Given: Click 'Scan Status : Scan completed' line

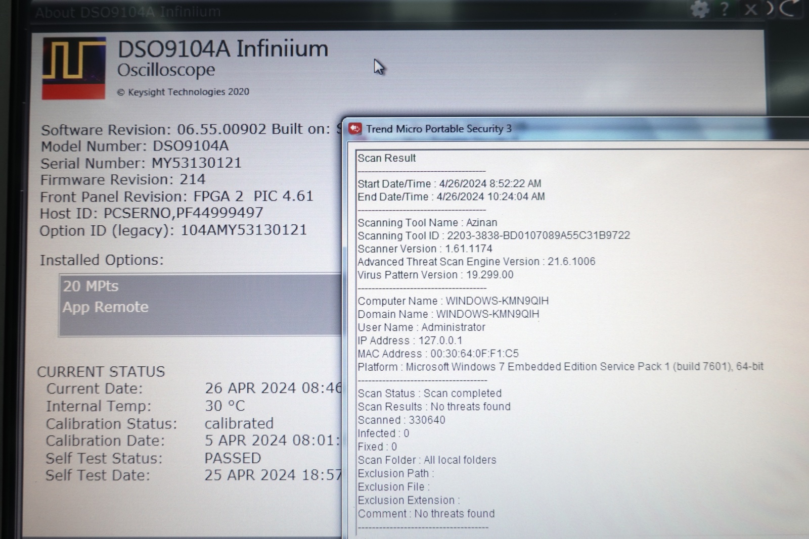Looking at the screenshot, I should pyautogui.click(x=430, y=394).
